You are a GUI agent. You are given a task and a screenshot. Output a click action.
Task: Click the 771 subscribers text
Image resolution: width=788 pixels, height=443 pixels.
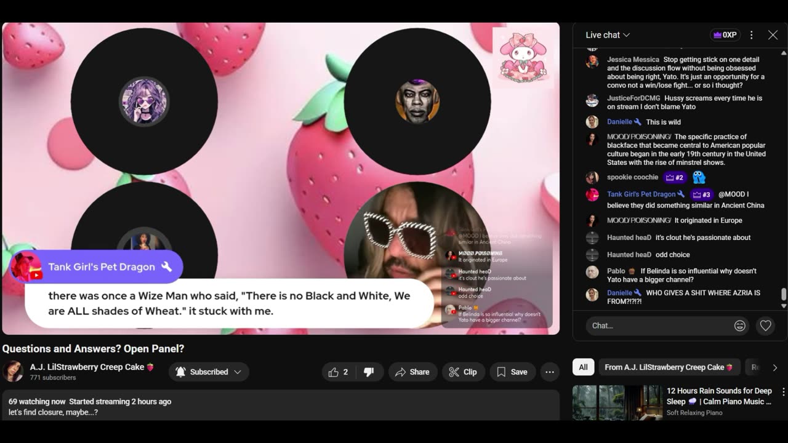pos(53,378)
